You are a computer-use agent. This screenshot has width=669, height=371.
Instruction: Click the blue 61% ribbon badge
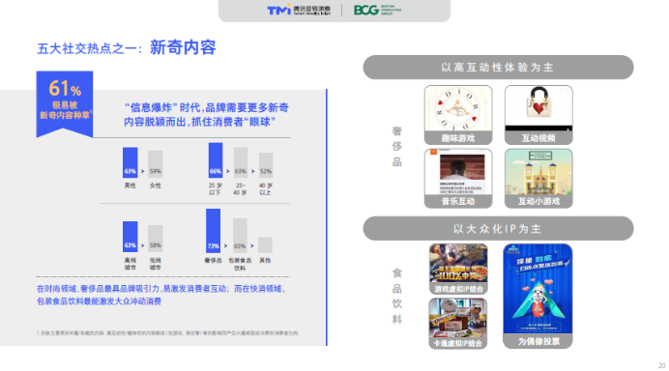[x=65, y=104]
